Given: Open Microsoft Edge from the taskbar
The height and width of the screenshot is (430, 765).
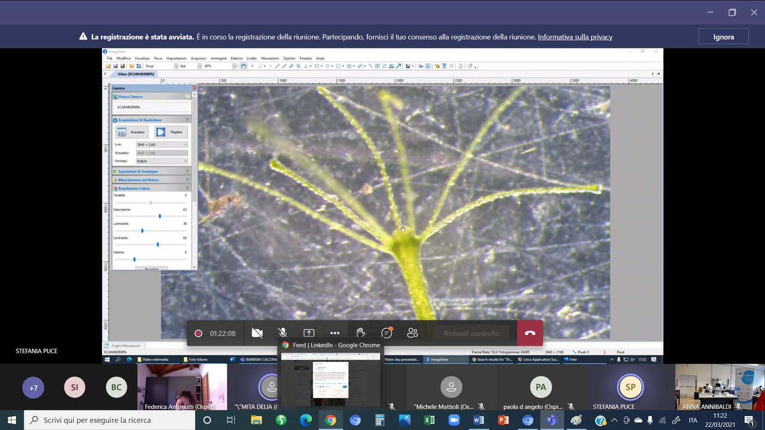Looking at the screenshot, I should [x=306, y=420].
